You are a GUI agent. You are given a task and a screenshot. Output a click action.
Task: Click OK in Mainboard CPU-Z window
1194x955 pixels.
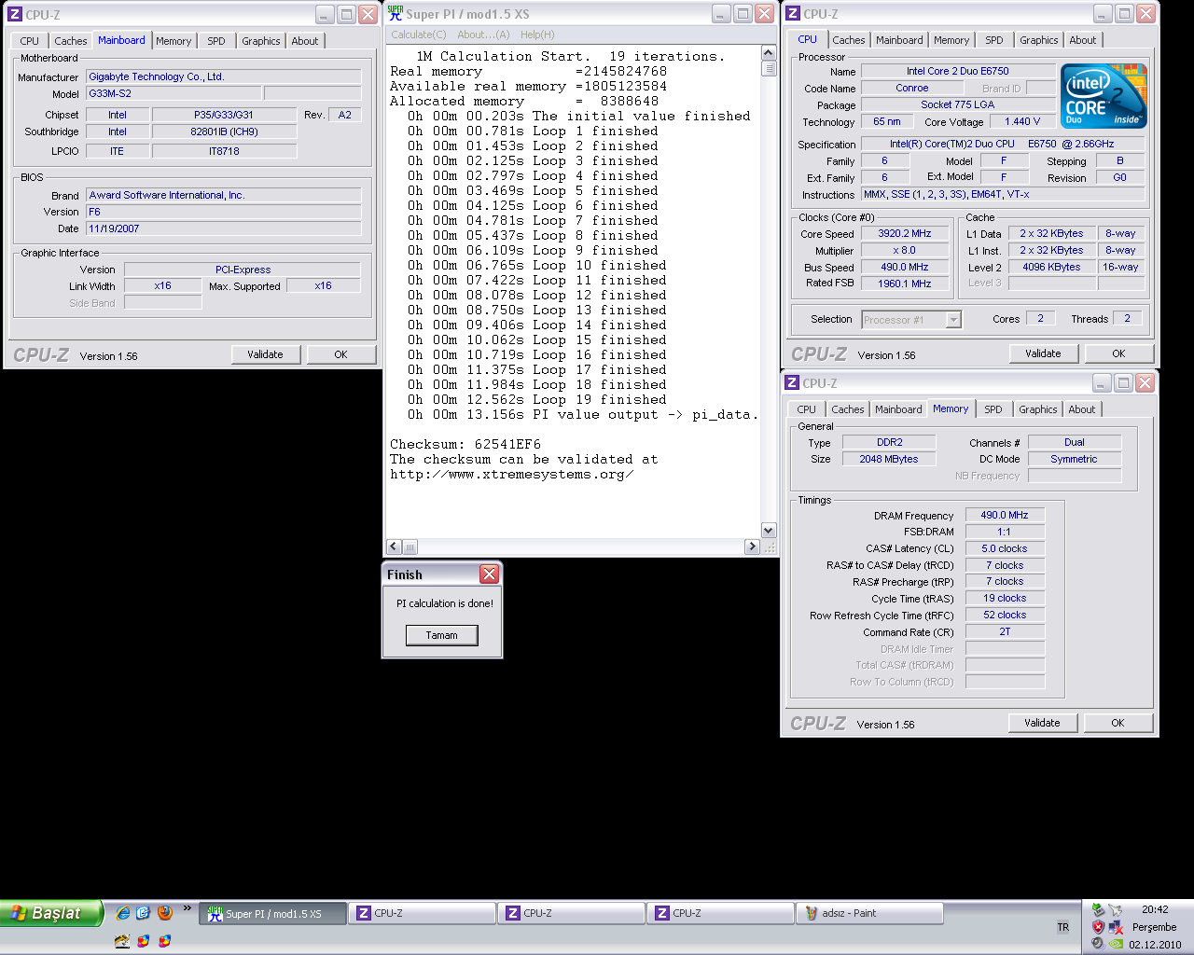[340, 354]
